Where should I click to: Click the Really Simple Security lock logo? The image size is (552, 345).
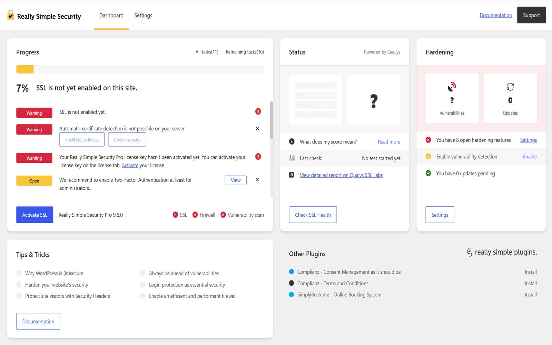click(x=11, y=15)
